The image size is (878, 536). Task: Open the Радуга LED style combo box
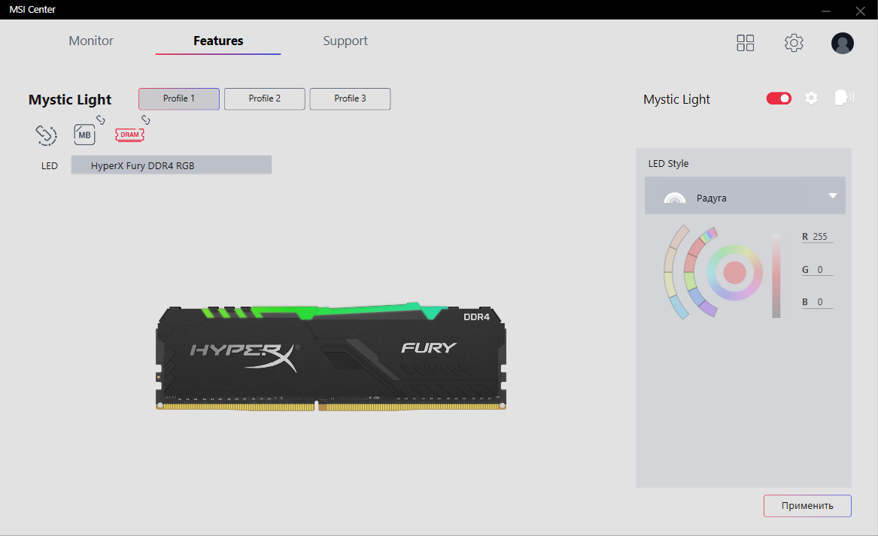pyautogui.click(x=745, y=195)
